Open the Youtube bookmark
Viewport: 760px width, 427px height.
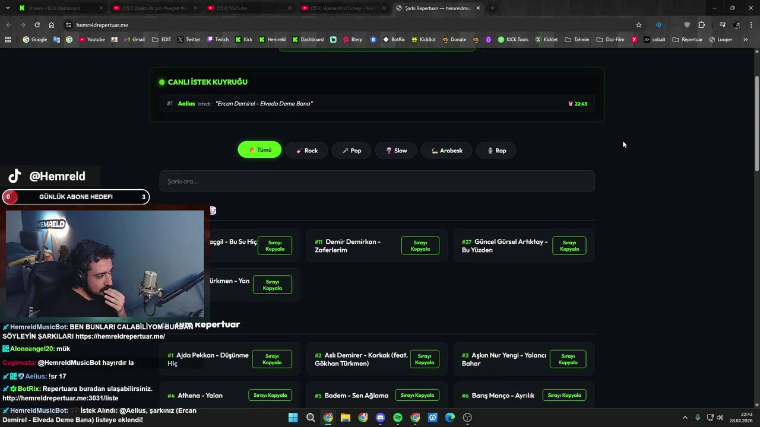point(91,40)
